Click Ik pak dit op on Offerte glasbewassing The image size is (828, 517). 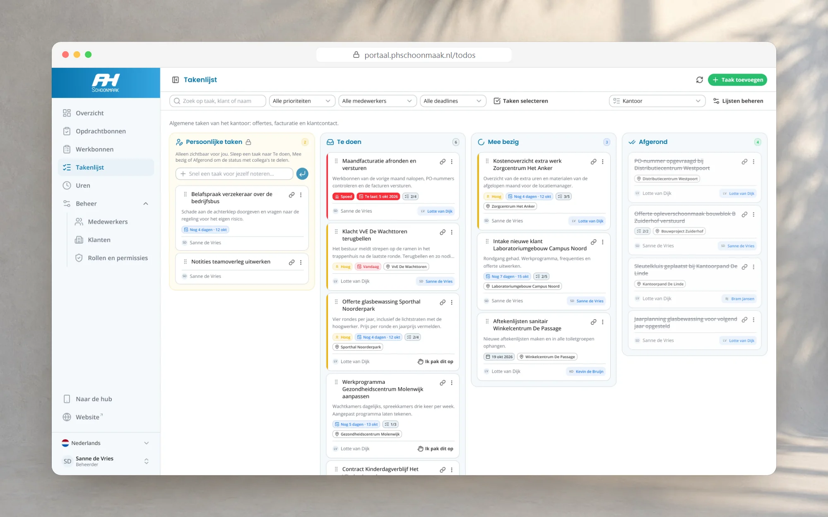435,361
